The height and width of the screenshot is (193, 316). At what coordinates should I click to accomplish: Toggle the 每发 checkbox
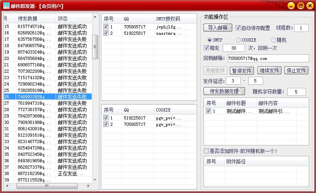tap(206, 48)
